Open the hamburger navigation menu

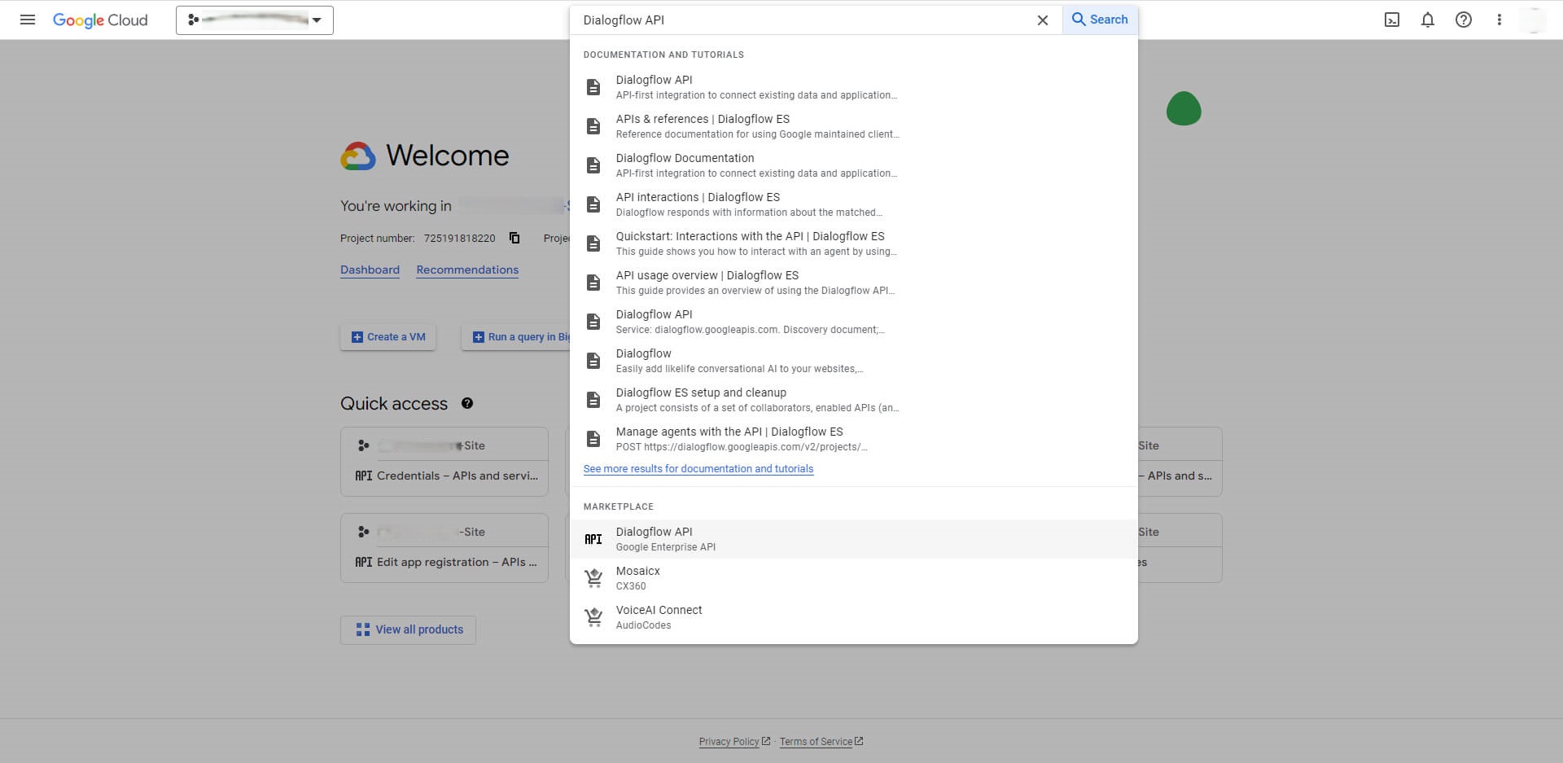click(28, 20)
